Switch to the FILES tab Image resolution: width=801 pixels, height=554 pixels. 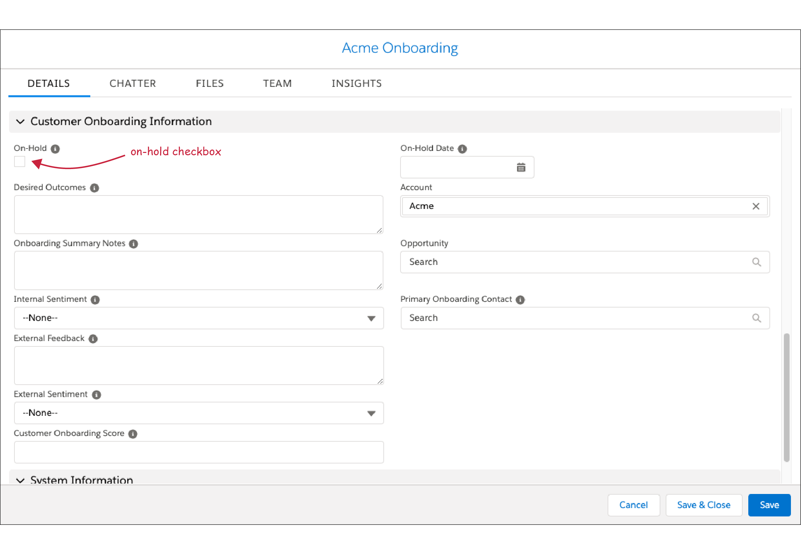click(x=209, y=84)
